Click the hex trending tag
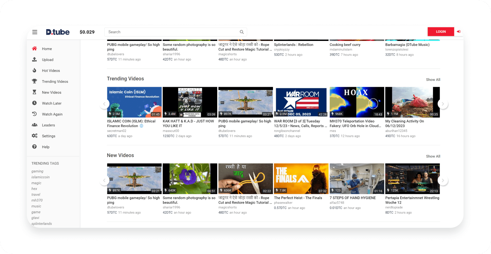 point(34,189)
